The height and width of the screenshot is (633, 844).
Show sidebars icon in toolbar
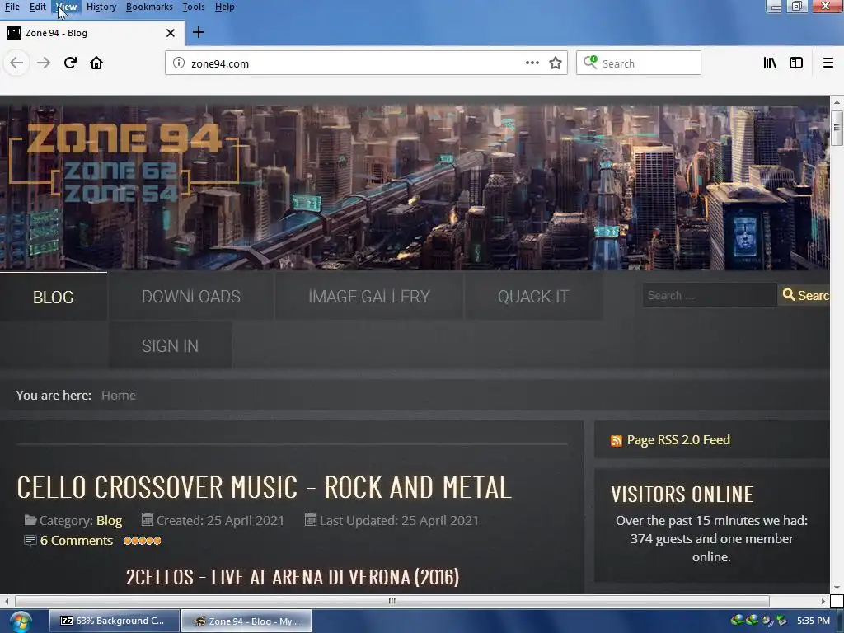pos(796,63)
